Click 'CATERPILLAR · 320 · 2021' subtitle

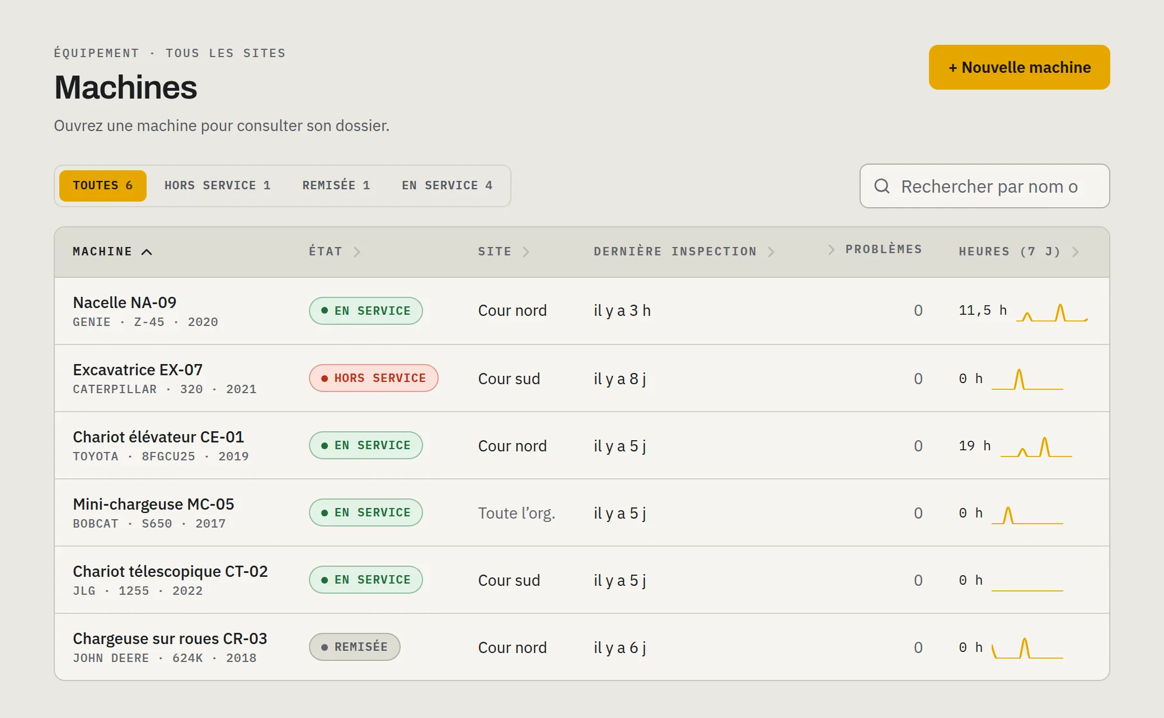point(165,389)
